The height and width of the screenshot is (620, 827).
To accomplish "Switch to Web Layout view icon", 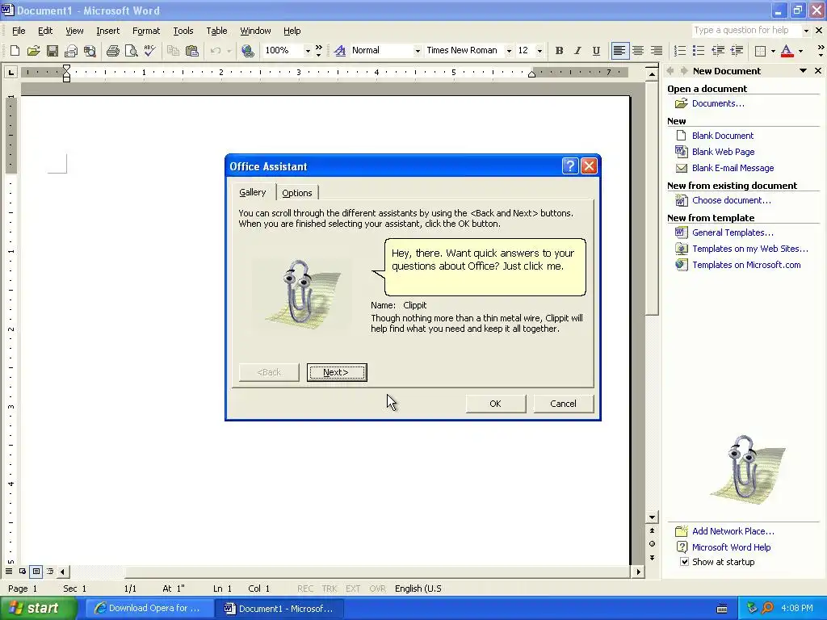I will 22,572.
